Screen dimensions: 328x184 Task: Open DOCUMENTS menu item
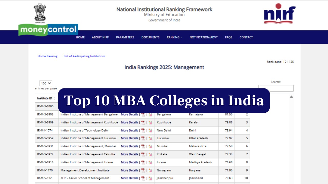[150, 37]
